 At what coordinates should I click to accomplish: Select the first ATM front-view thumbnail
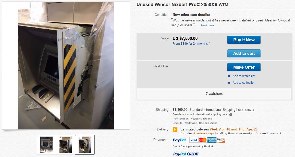pyautogui.click(x=46, y=145)
